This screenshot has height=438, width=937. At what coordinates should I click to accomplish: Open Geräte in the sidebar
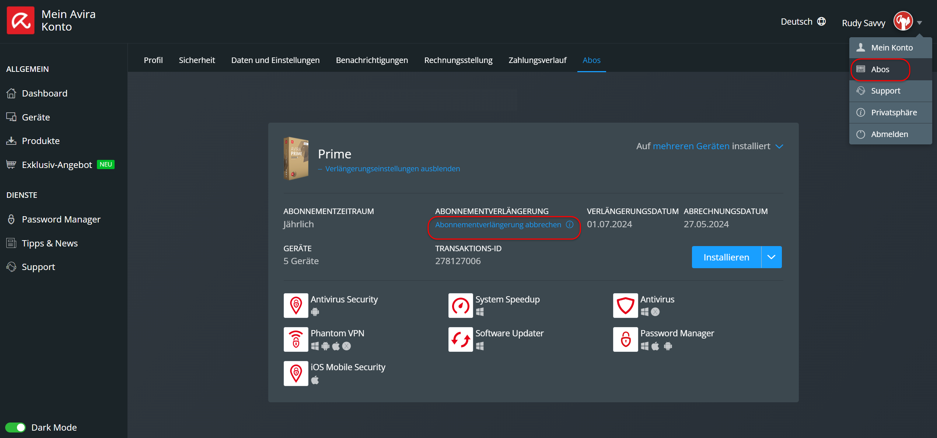coord(36,117)
